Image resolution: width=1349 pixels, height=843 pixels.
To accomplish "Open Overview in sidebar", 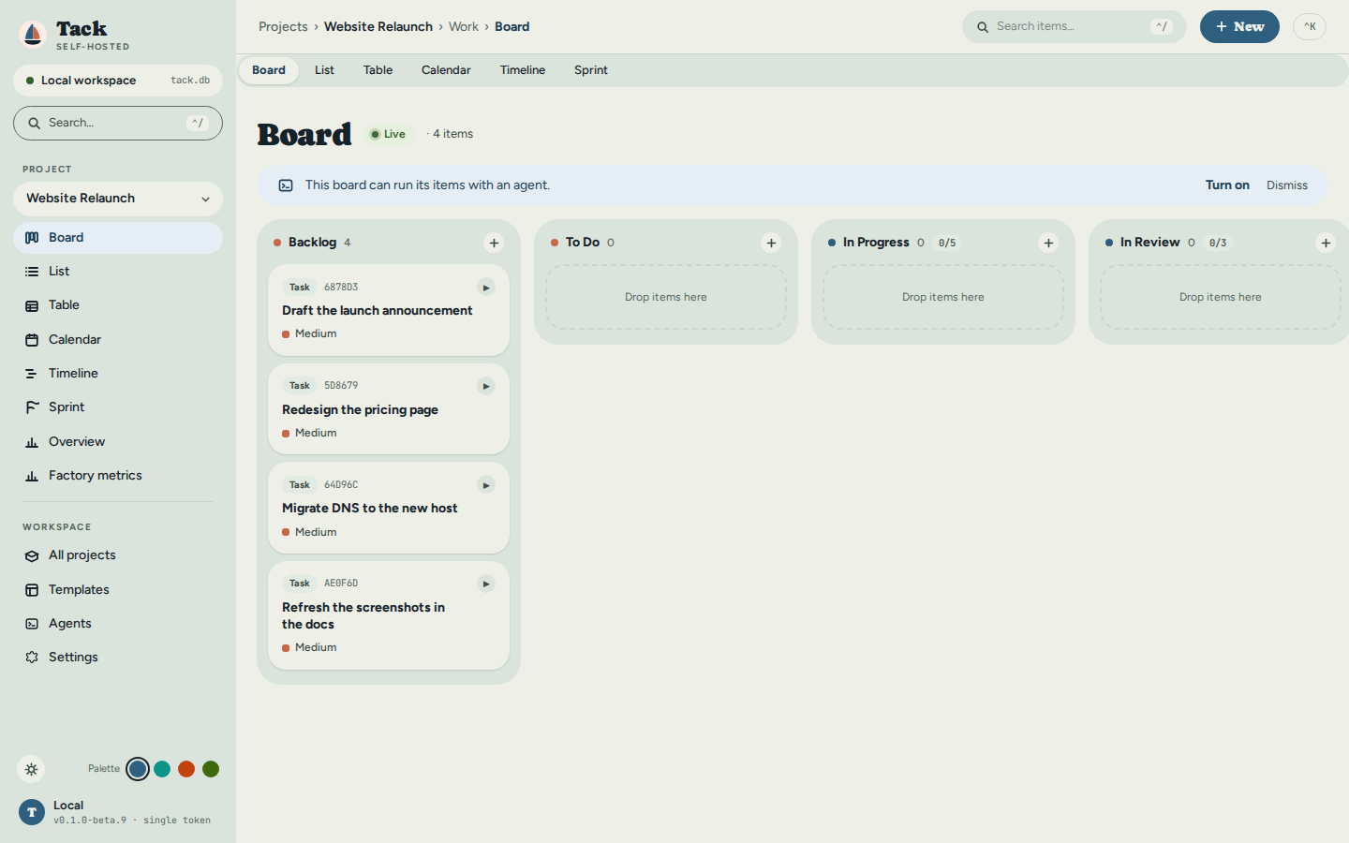I will (118, 442).
